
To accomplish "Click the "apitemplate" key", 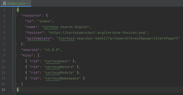I will point(37,38).
